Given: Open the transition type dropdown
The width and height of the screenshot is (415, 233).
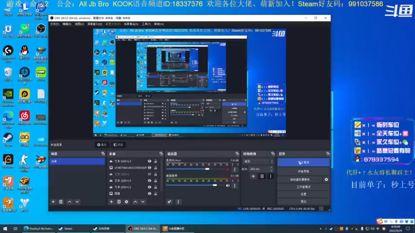Looking at the screenshot, I should pyautogui.click(x=258, y=161).
